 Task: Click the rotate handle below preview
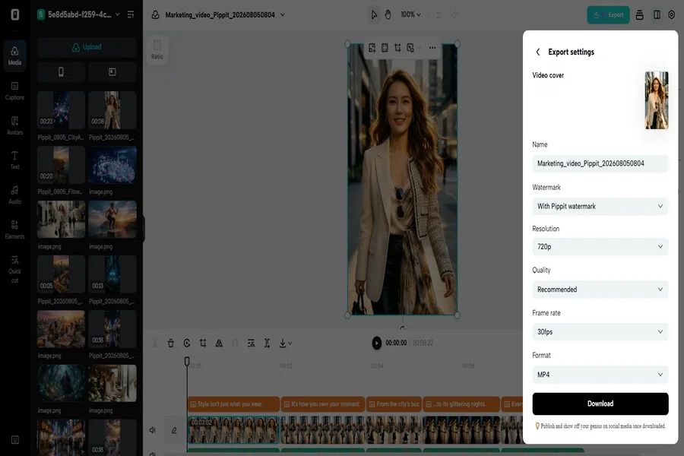pos(403,328)
